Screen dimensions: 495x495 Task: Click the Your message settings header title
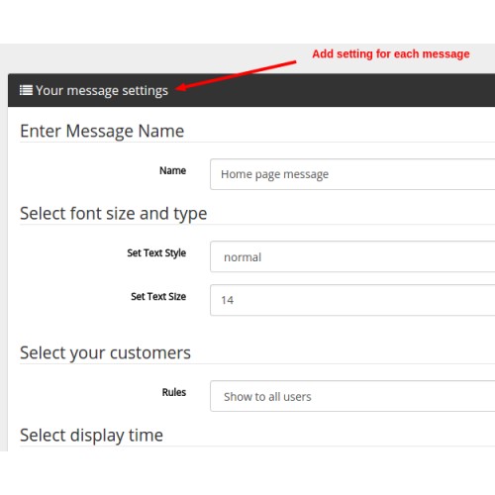point(102,91)
